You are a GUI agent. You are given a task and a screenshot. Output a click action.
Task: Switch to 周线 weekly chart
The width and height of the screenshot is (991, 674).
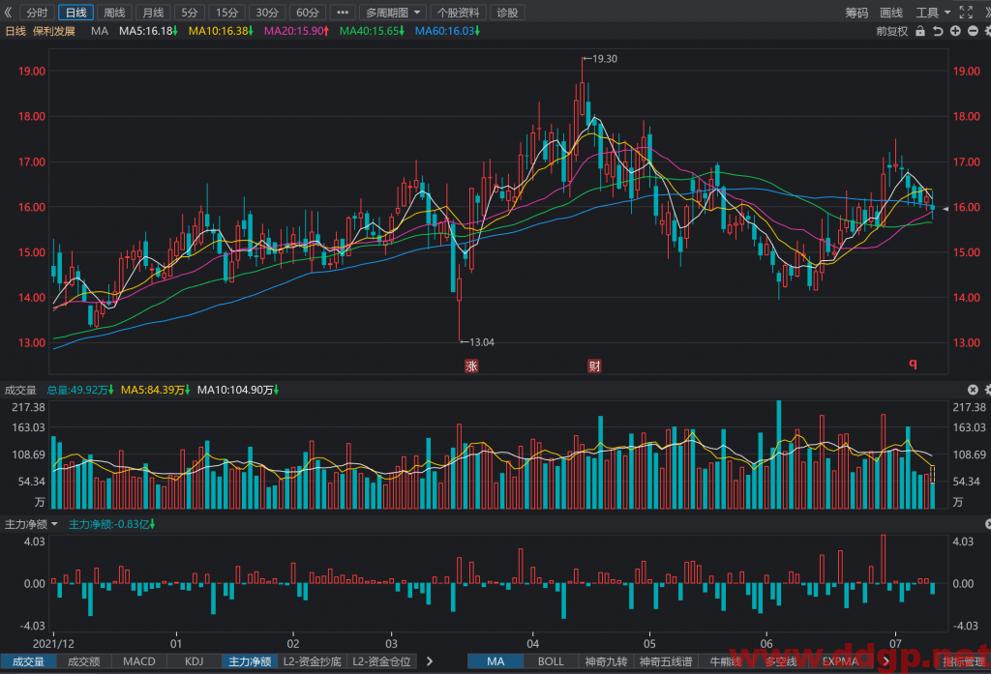tap(114, 12)
